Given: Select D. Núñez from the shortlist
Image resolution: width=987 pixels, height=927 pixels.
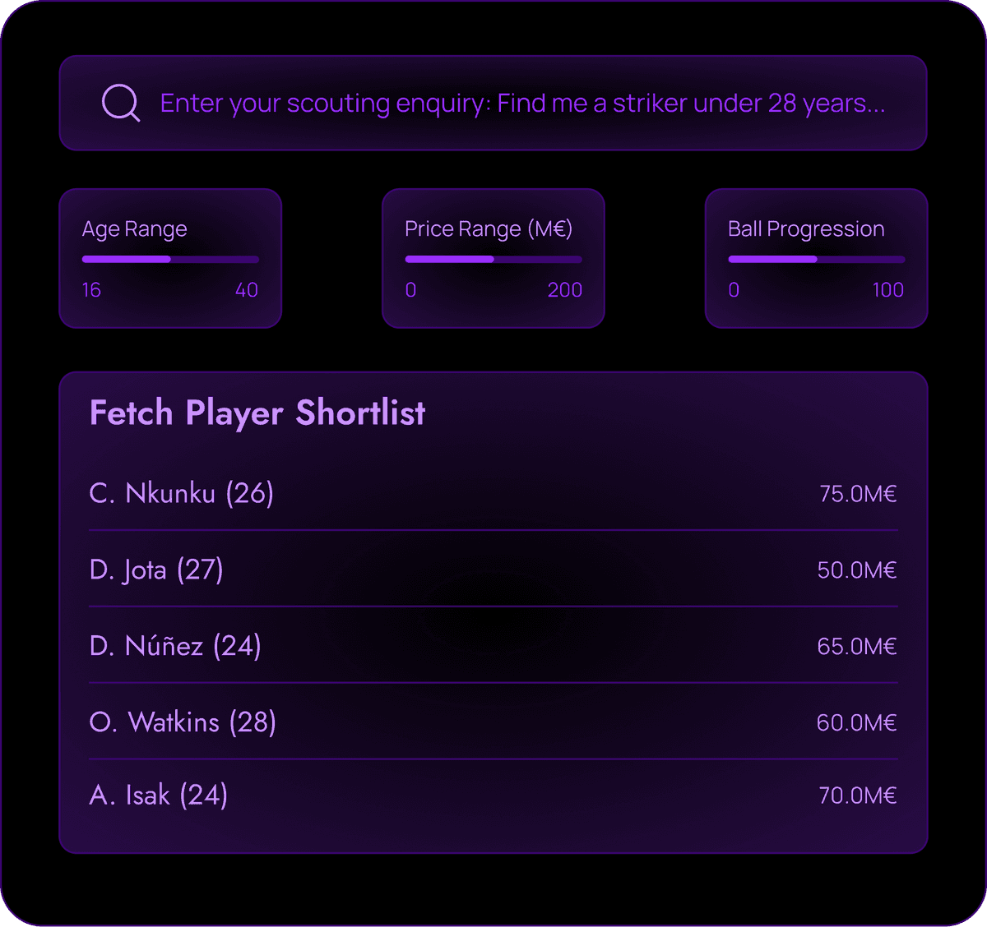Looking at the screenshot, I should [175, 646].
